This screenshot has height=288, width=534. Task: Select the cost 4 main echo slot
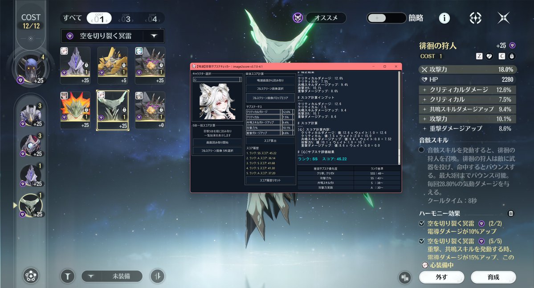[31, 69]
